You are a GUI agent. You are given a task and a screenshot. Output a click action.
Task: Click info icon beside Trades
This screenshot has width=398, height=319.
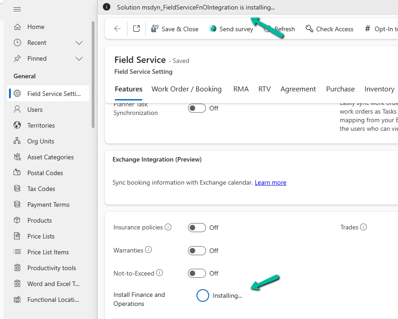363,227
